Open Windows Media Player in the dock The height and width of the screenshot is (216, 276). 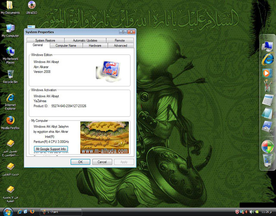267,73
